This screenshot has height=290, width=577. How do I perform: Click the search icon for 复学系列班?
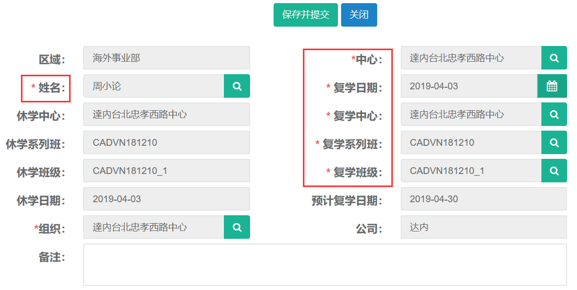(554, 143)
